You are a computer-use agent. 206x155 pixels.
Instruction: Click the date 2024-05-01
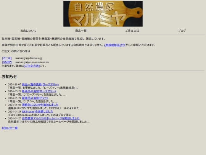click(14, 105)
